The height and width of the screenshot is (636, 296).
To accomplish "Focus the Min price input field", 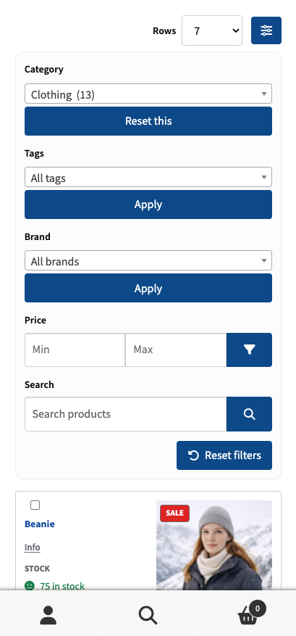I will point(75,350).
